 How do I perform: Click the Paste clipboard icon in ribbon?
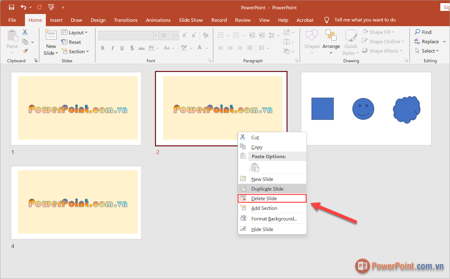(x=12, y=35)
